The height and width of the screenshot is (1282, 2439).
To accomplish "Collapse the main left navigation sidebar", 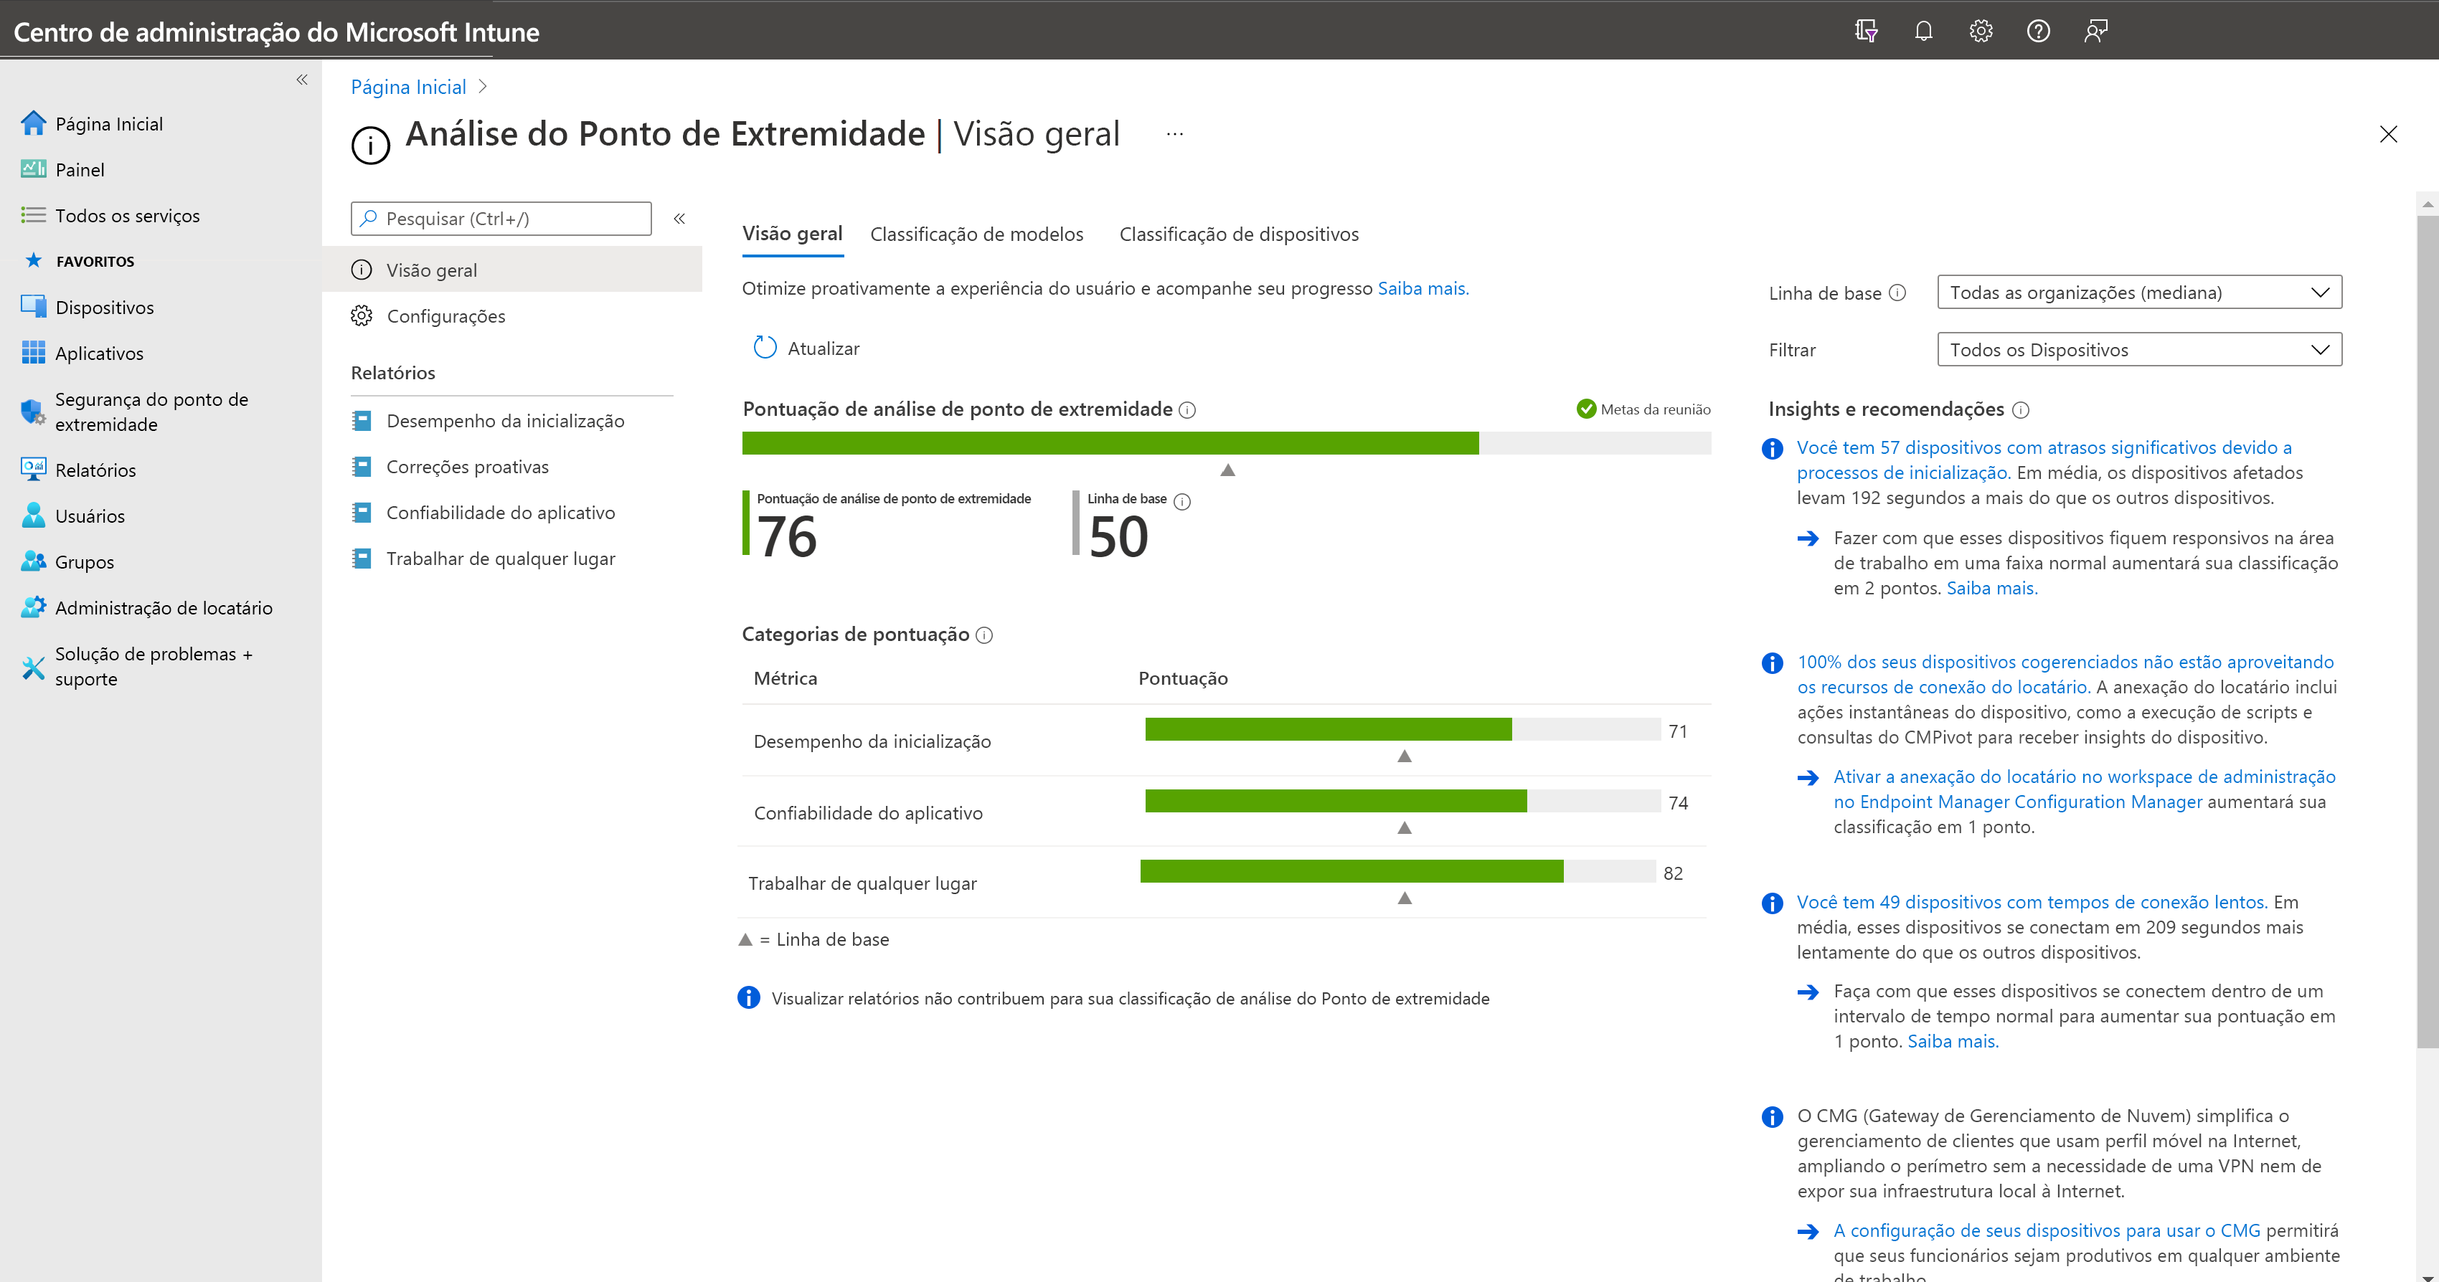I will point(302,80).
